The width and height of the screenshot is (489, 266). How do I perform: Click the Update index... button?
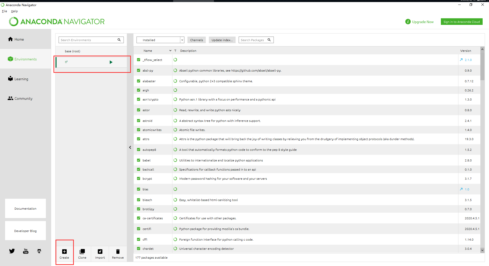(222, 40)
